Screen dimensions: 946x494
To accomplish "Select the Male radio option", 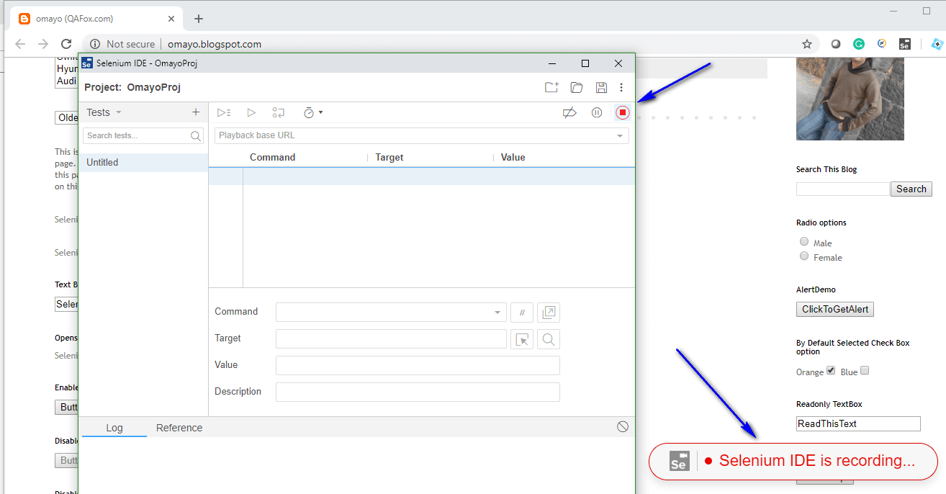I will click(x=804, y=241).
